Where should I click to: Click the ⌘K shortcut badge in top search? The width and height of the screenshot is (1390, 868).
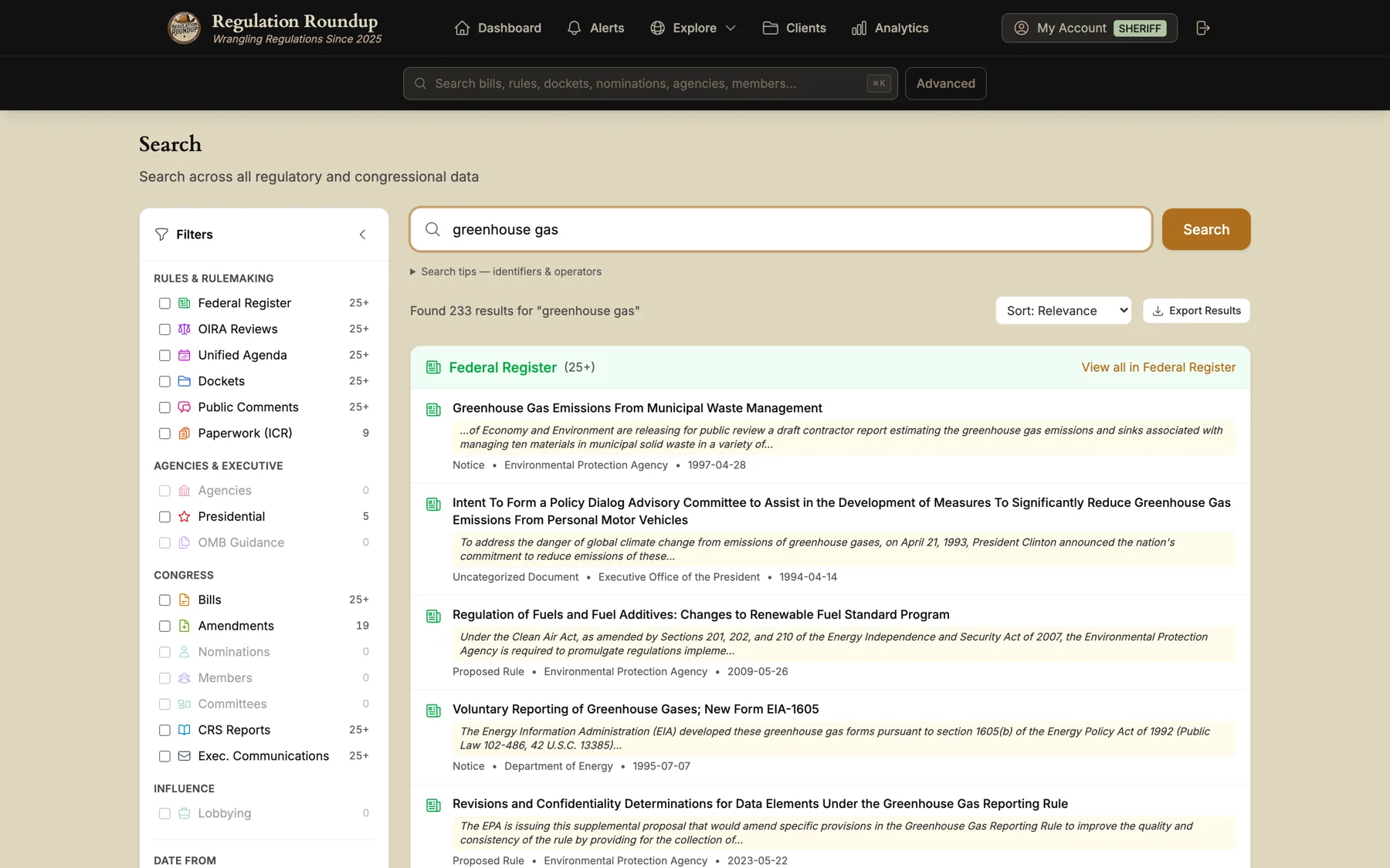tap(879, 83)
